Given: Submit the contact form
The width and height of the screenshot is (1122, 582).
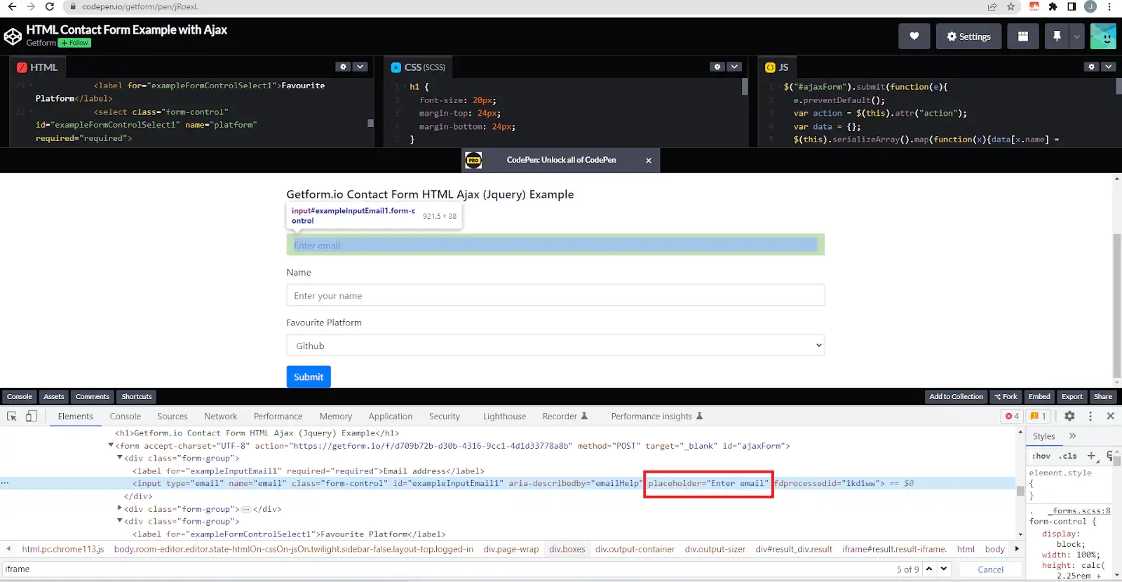Looking at the screenshot, I should click(x=309, y=377).
